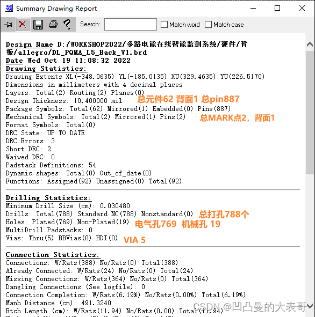
Task: Click the 'Layers: Total(2)' line
Action: point(75,93)
